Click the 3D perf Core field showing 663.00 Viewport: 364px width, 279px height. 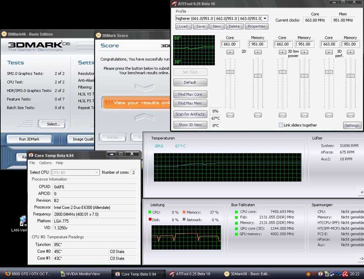tap(329, 44)
